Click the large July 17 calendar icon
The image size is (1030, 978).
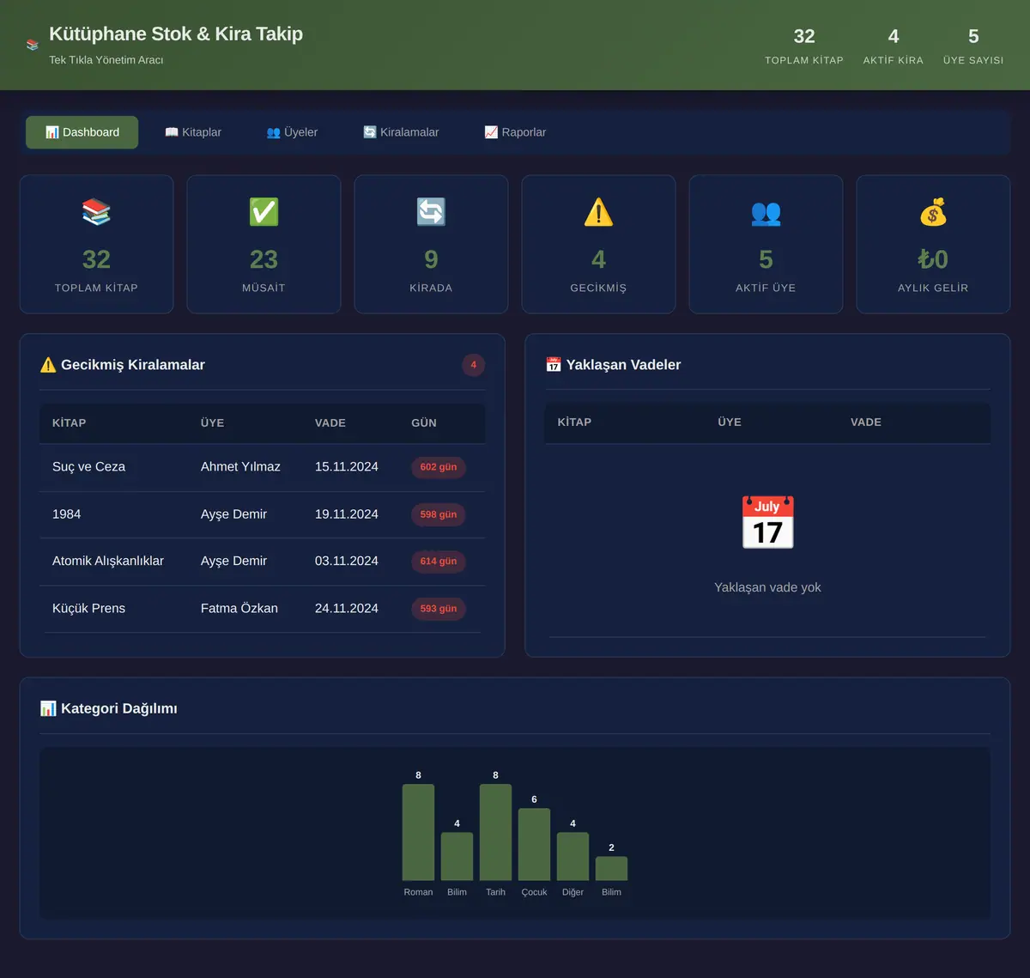tap(767, 522)
